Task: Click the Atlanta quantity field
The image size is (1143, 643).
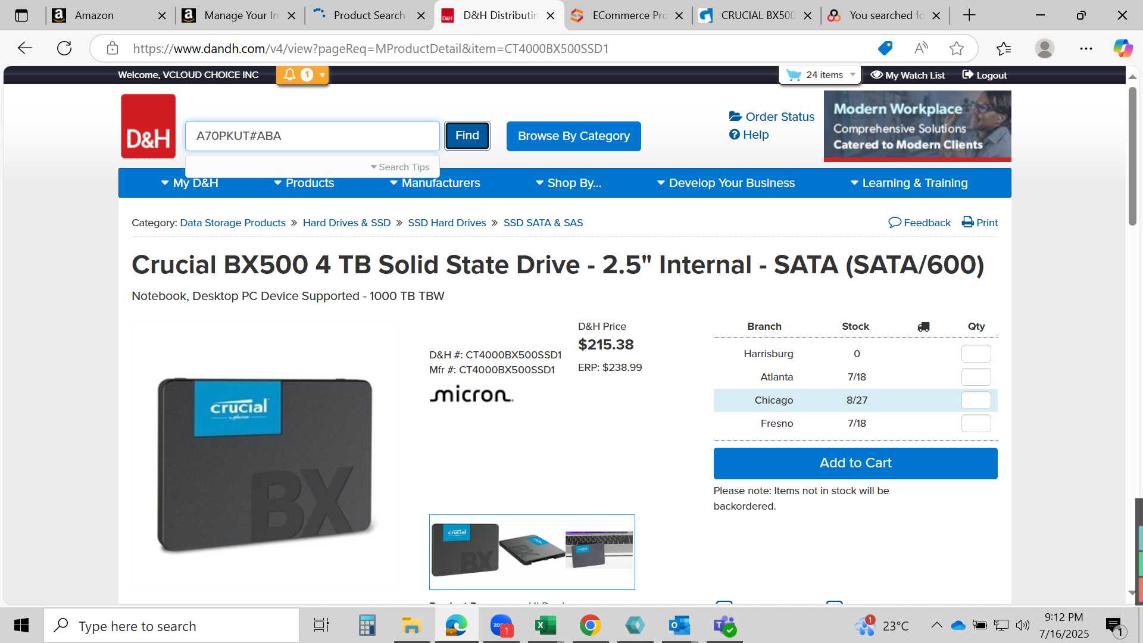Action: pyautogui.click(x=976, y=377)
